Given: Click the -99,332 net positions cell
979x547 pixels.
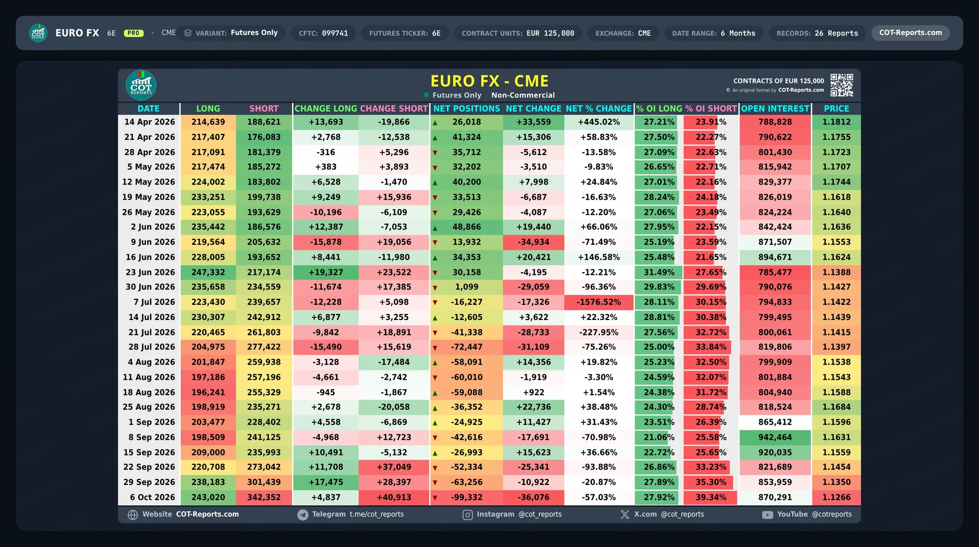Looking at the screenshot, I should [x=467, y=497].
